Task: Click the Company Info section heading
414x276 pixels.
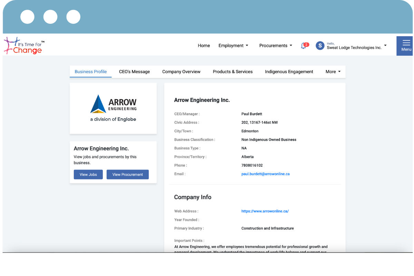Action: pyautogui.click(x=193, y=197)
